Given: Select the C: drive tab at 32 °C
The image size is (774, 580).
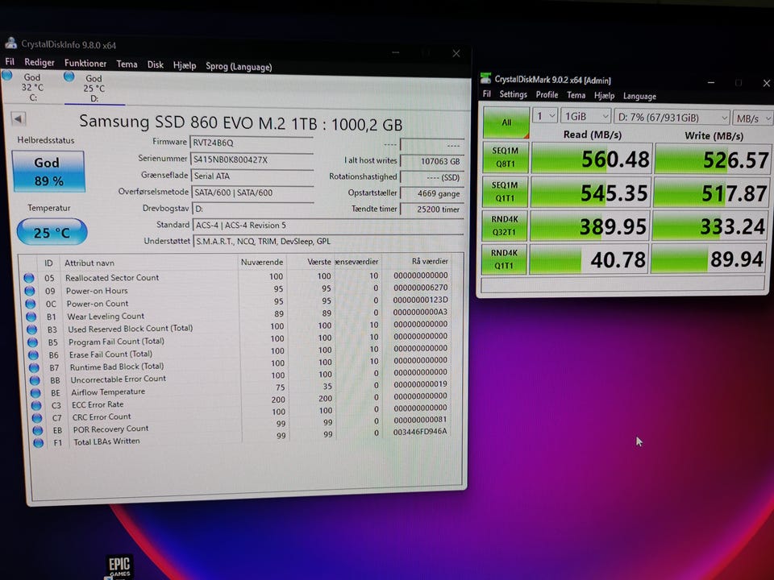Looking at the screenshot, I should (27, 87).
